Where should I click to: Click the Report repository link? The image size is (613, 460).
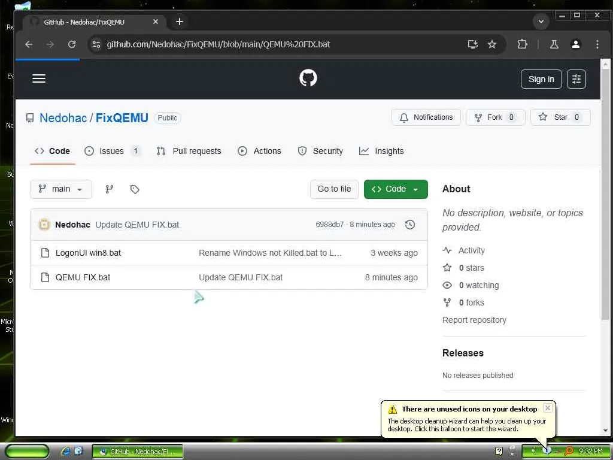(474, 320)
